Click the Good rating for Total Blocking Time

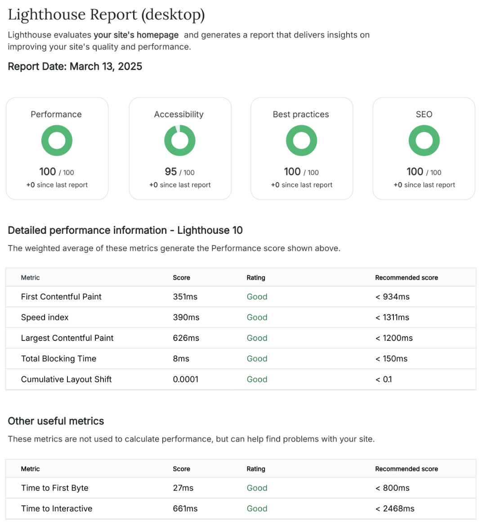coord(257,359)
